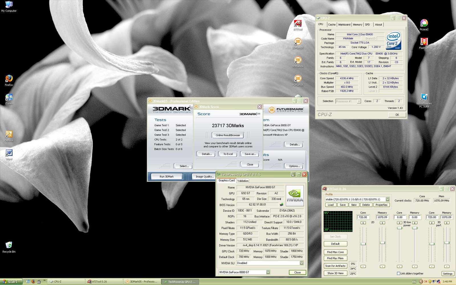The height and width of the screenshot is (285, 456).
Task: Click the To Excel button in 3DMark Score
Action: click(228, 154)
